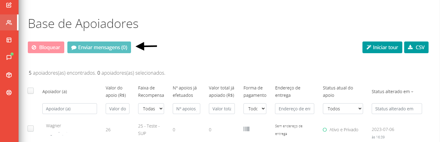Open the help lifebuoy icon in sidebar
This screenshot has height=142, width=440.
tap(9, 93)
